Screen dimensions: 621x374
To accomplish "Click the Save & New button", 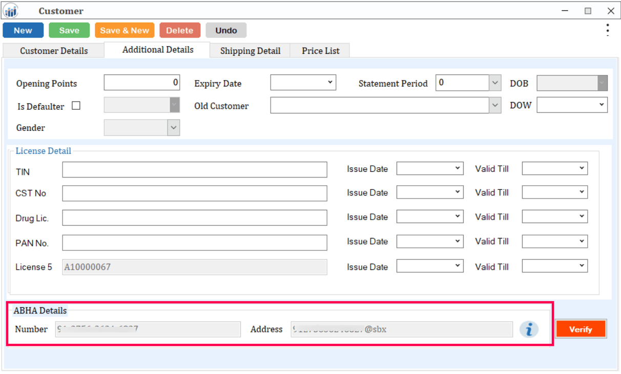I will (125, 30).
